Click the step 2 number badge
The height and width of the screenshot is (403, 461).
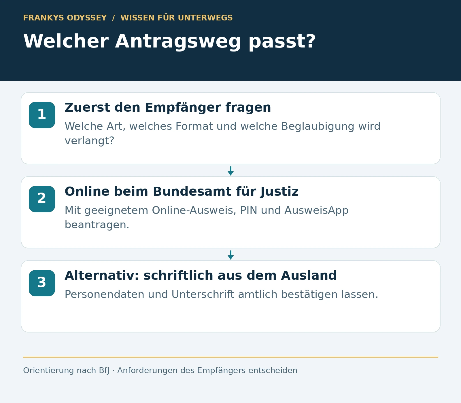coord(42,199)
